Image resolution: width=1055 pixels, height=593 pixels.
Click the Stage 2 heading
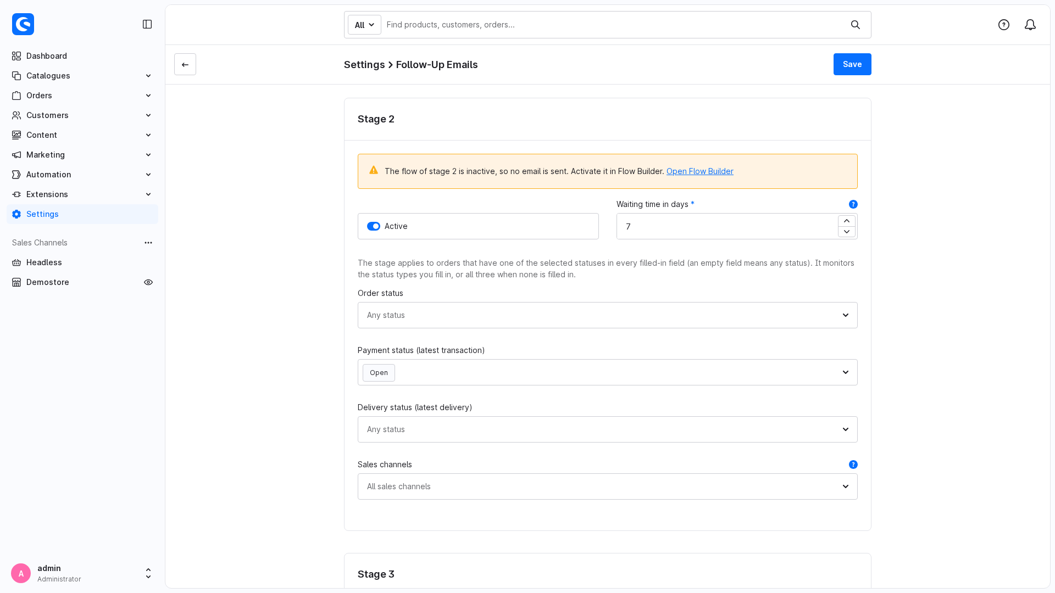click(376, 119)
